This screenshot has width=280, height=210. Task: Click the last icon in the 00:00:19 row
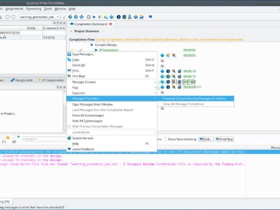(x=179, y=71)
